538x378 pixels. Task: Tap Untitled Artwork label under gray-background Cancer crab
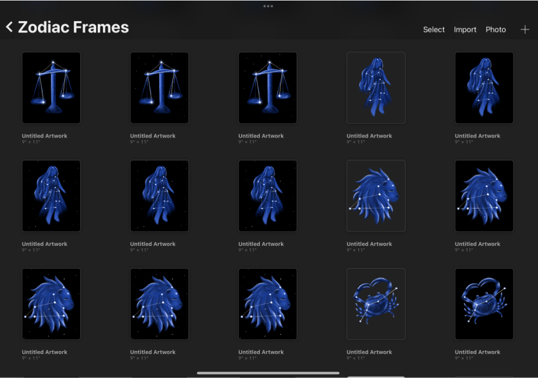pos(369,352)
